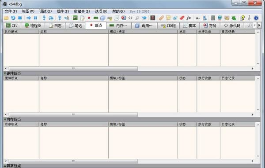Click the Restart debug toolbar icon
The image size is (265, 168).
[x=13, y=18]
